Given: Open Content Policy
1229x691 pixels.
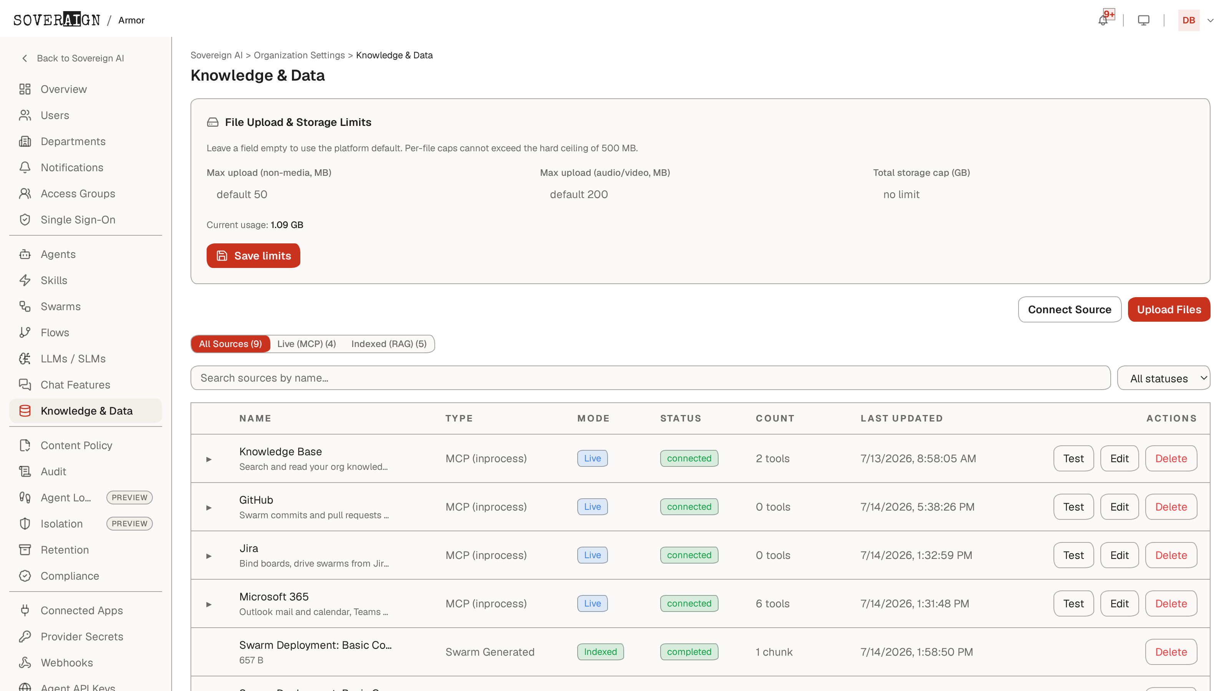Looking at the screenshot, I should pyautogui.click(x=85, y=445).
